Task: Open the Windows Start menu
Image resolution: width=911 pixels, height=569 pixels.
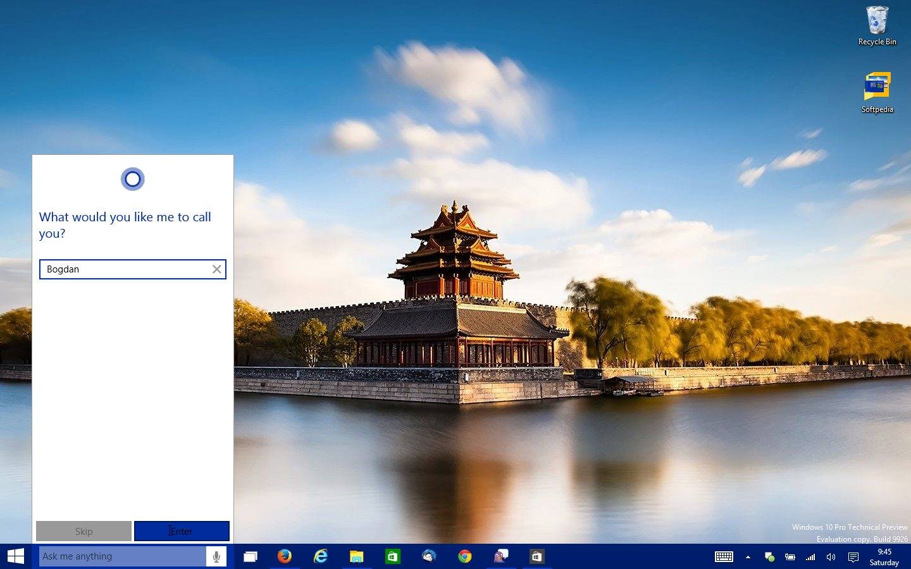Action: click(x=16, y=556)
